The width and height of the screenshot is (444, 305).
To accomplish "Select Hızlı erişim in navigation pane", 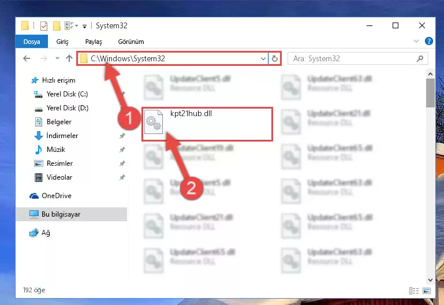I will coord(58,80).
